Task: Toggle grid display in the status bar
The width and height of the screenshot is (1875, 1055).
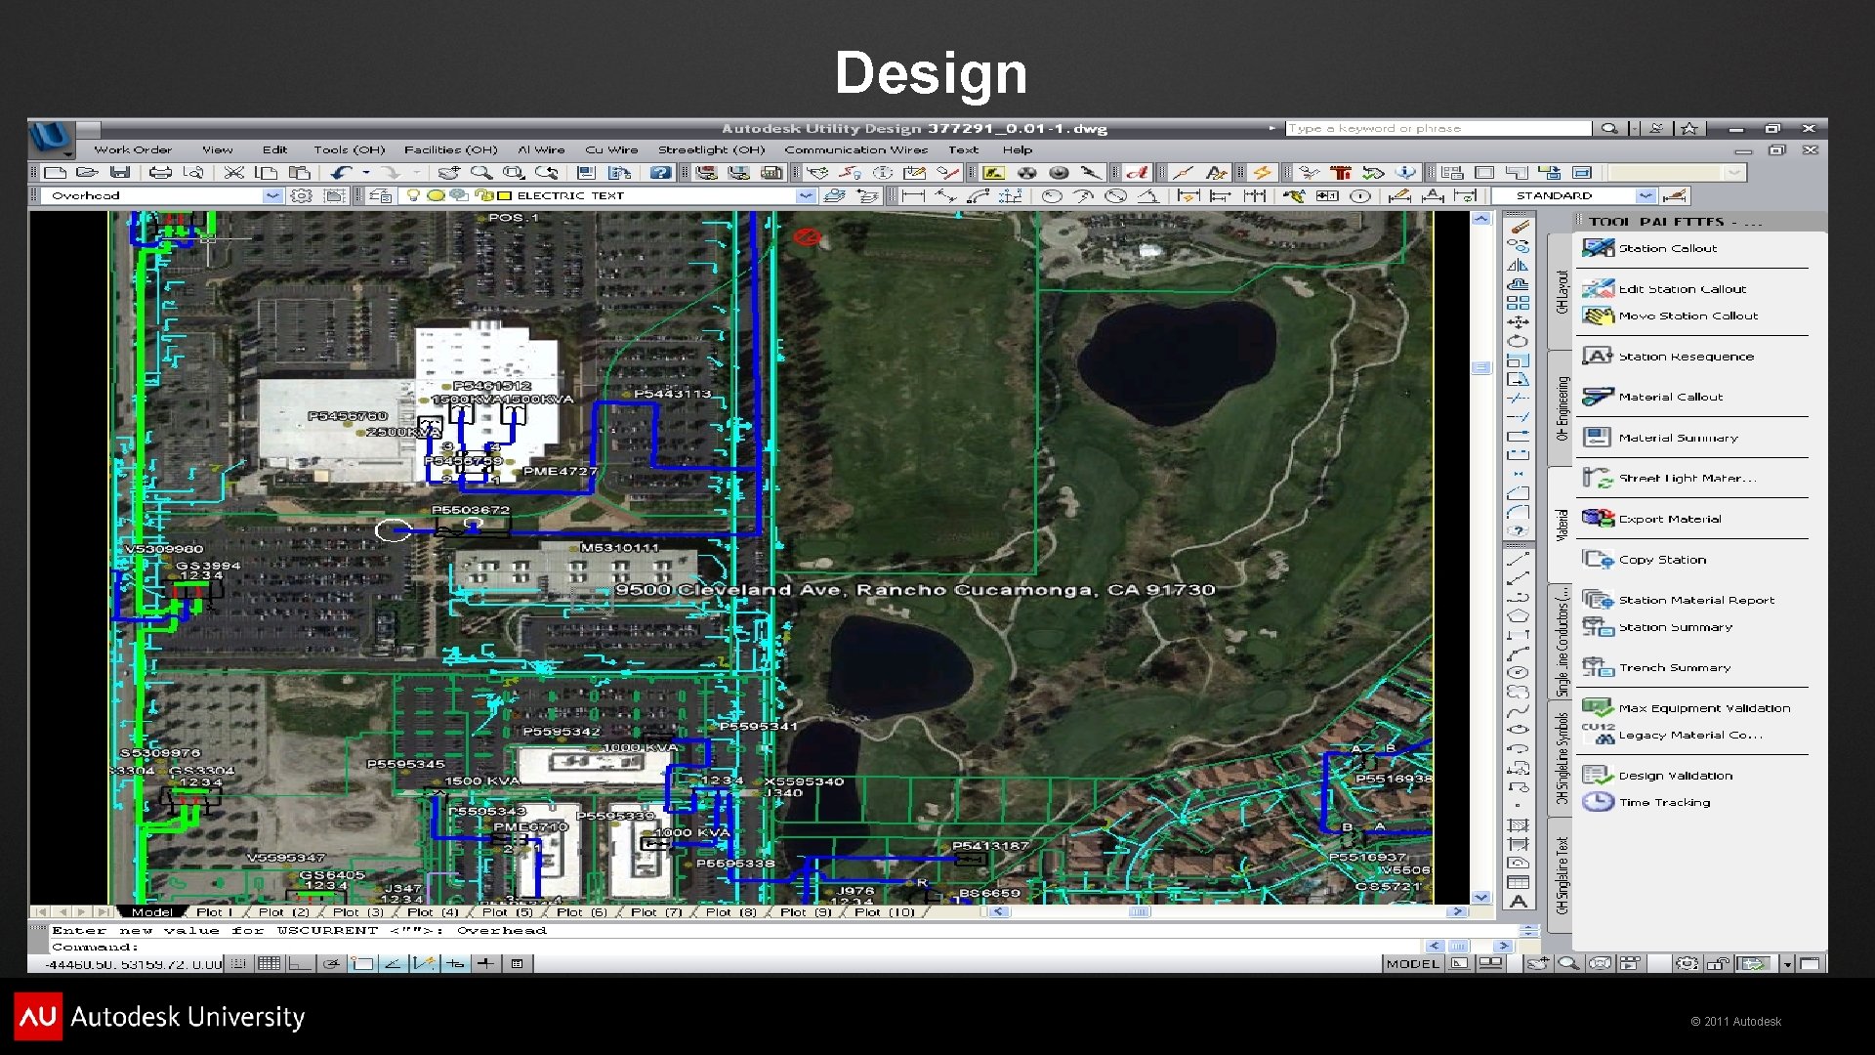Action: 269,964
